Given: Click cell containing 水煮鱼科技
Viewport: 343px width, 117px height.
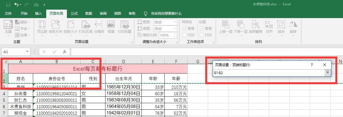Looking at the screenshot, I should click(21, 107).
